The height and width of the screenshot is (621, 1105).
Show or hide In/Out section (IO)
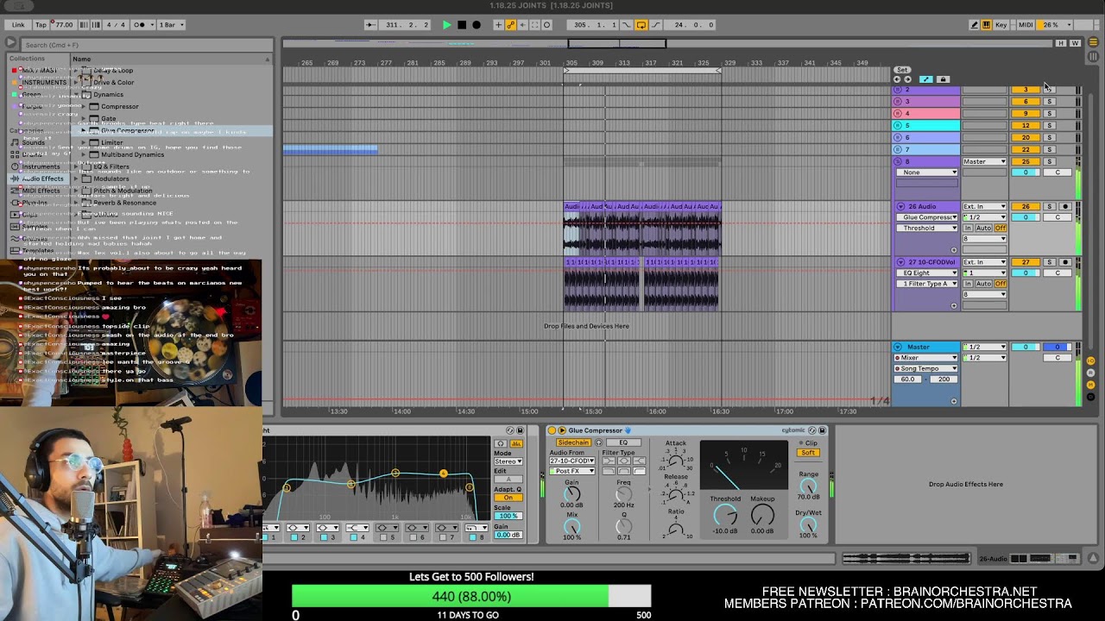(x=1090, y=361)
